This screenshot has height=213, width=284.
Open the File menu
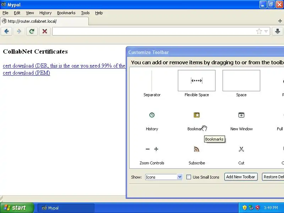click(x=5, y=13)
